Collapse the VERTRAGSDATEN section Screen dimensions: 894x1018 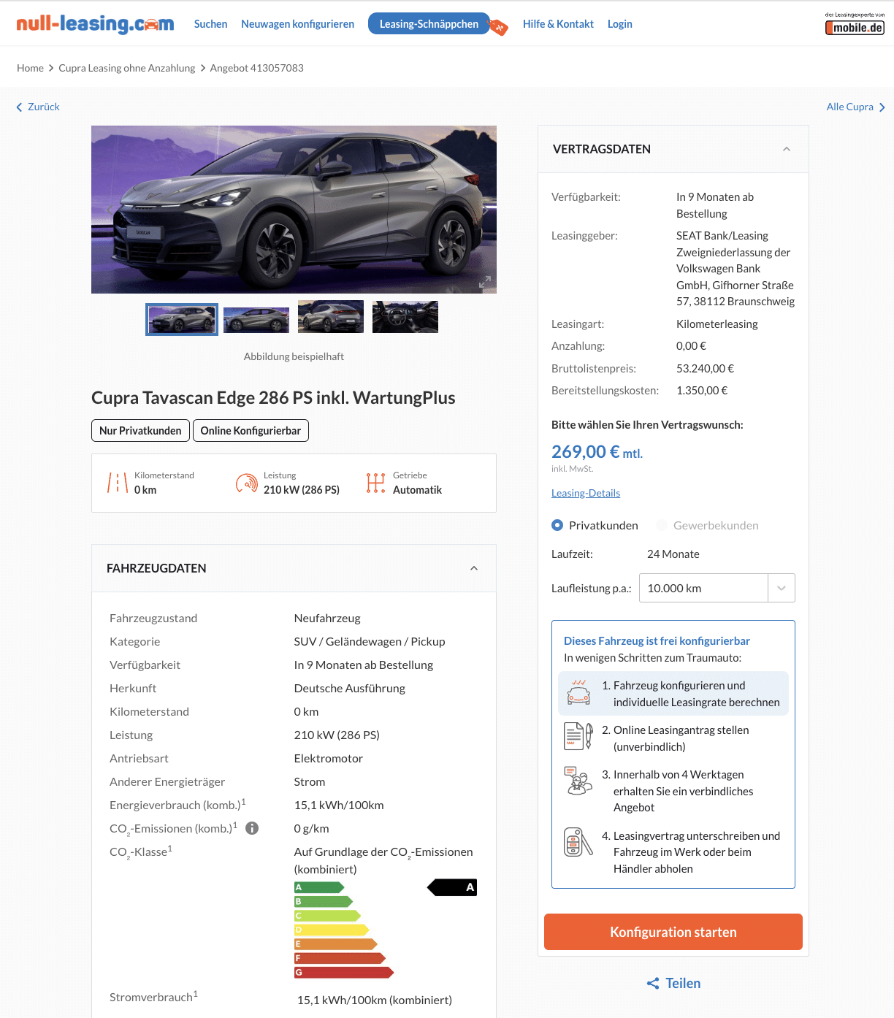coord(787,149)
